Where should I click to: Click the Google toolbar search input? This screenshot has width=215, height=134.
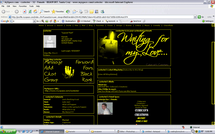23,21
